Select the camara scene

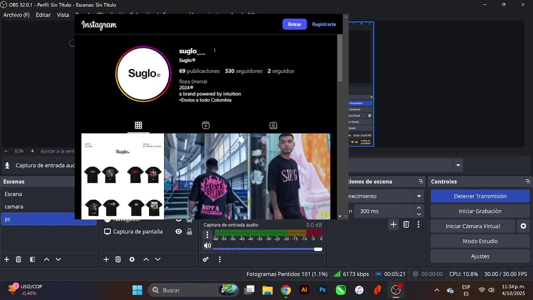pos(49,207)
